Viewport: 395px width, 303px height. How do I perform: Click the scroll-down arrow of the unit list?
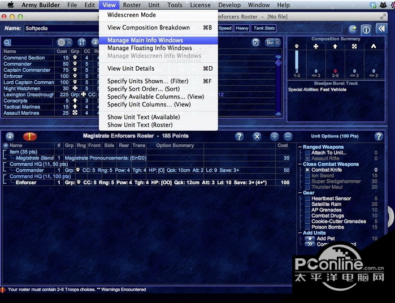(x=278, y=114)
